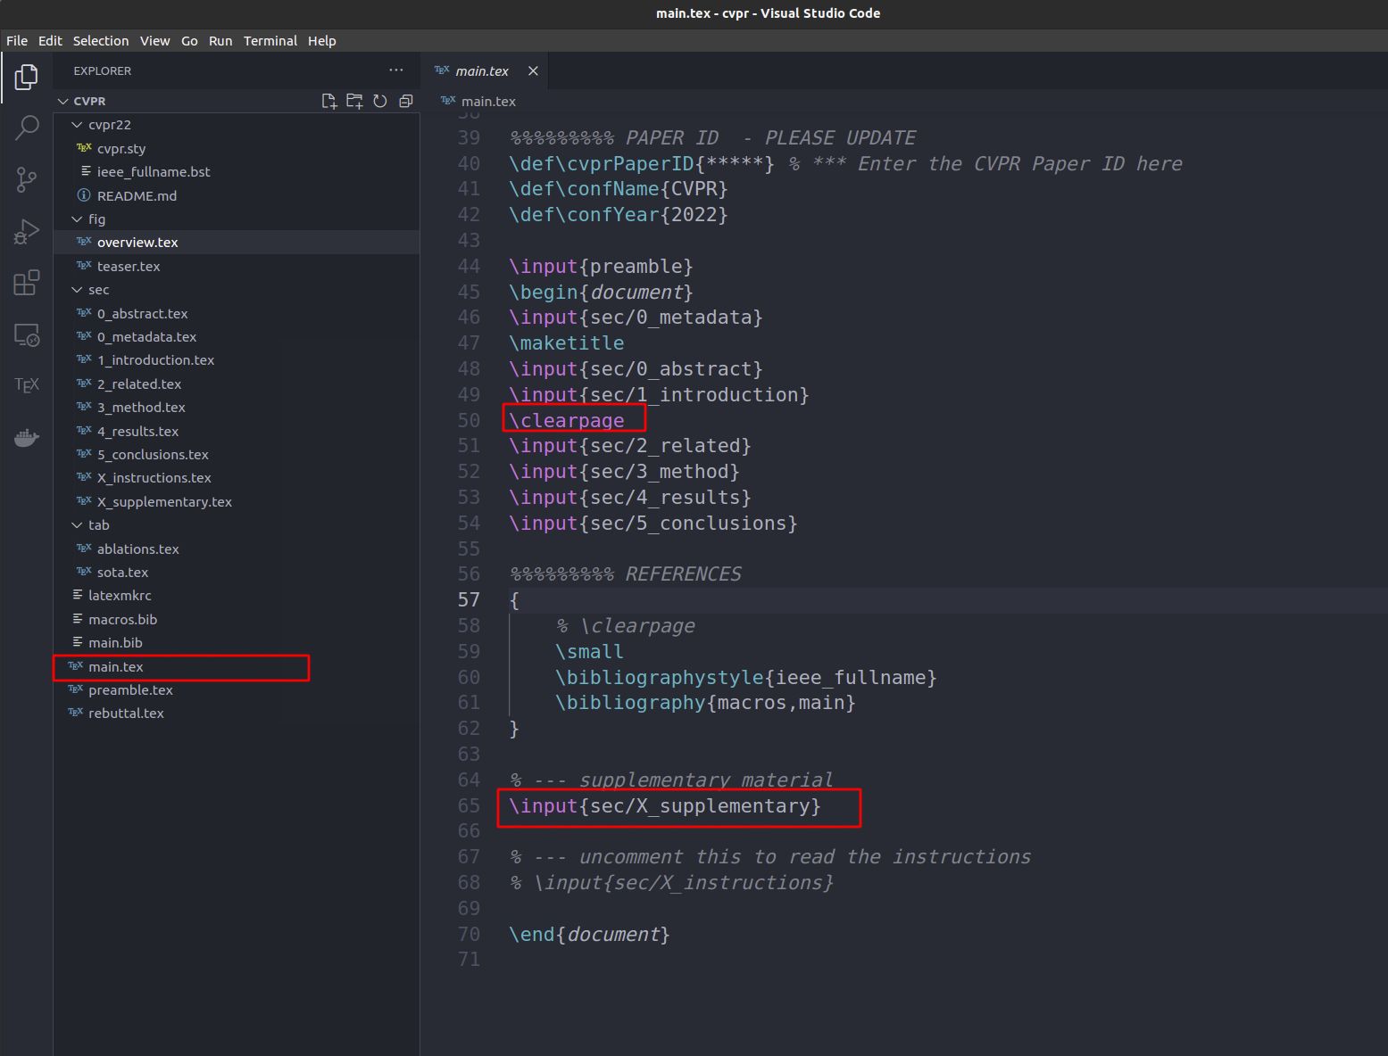The width and height of the screenshot is (1388, 1056).
Task: Switch to the main.tex editor tab
Action: pos(482,70)
